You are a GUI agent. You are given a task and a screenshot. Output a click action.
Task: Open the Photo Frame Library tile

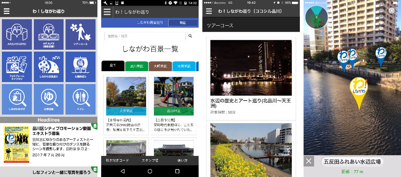pos(17,67)
